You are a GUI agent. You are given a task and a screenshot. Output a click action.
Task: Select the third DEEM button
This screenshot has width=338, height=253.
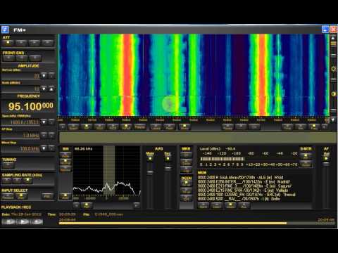187,198
